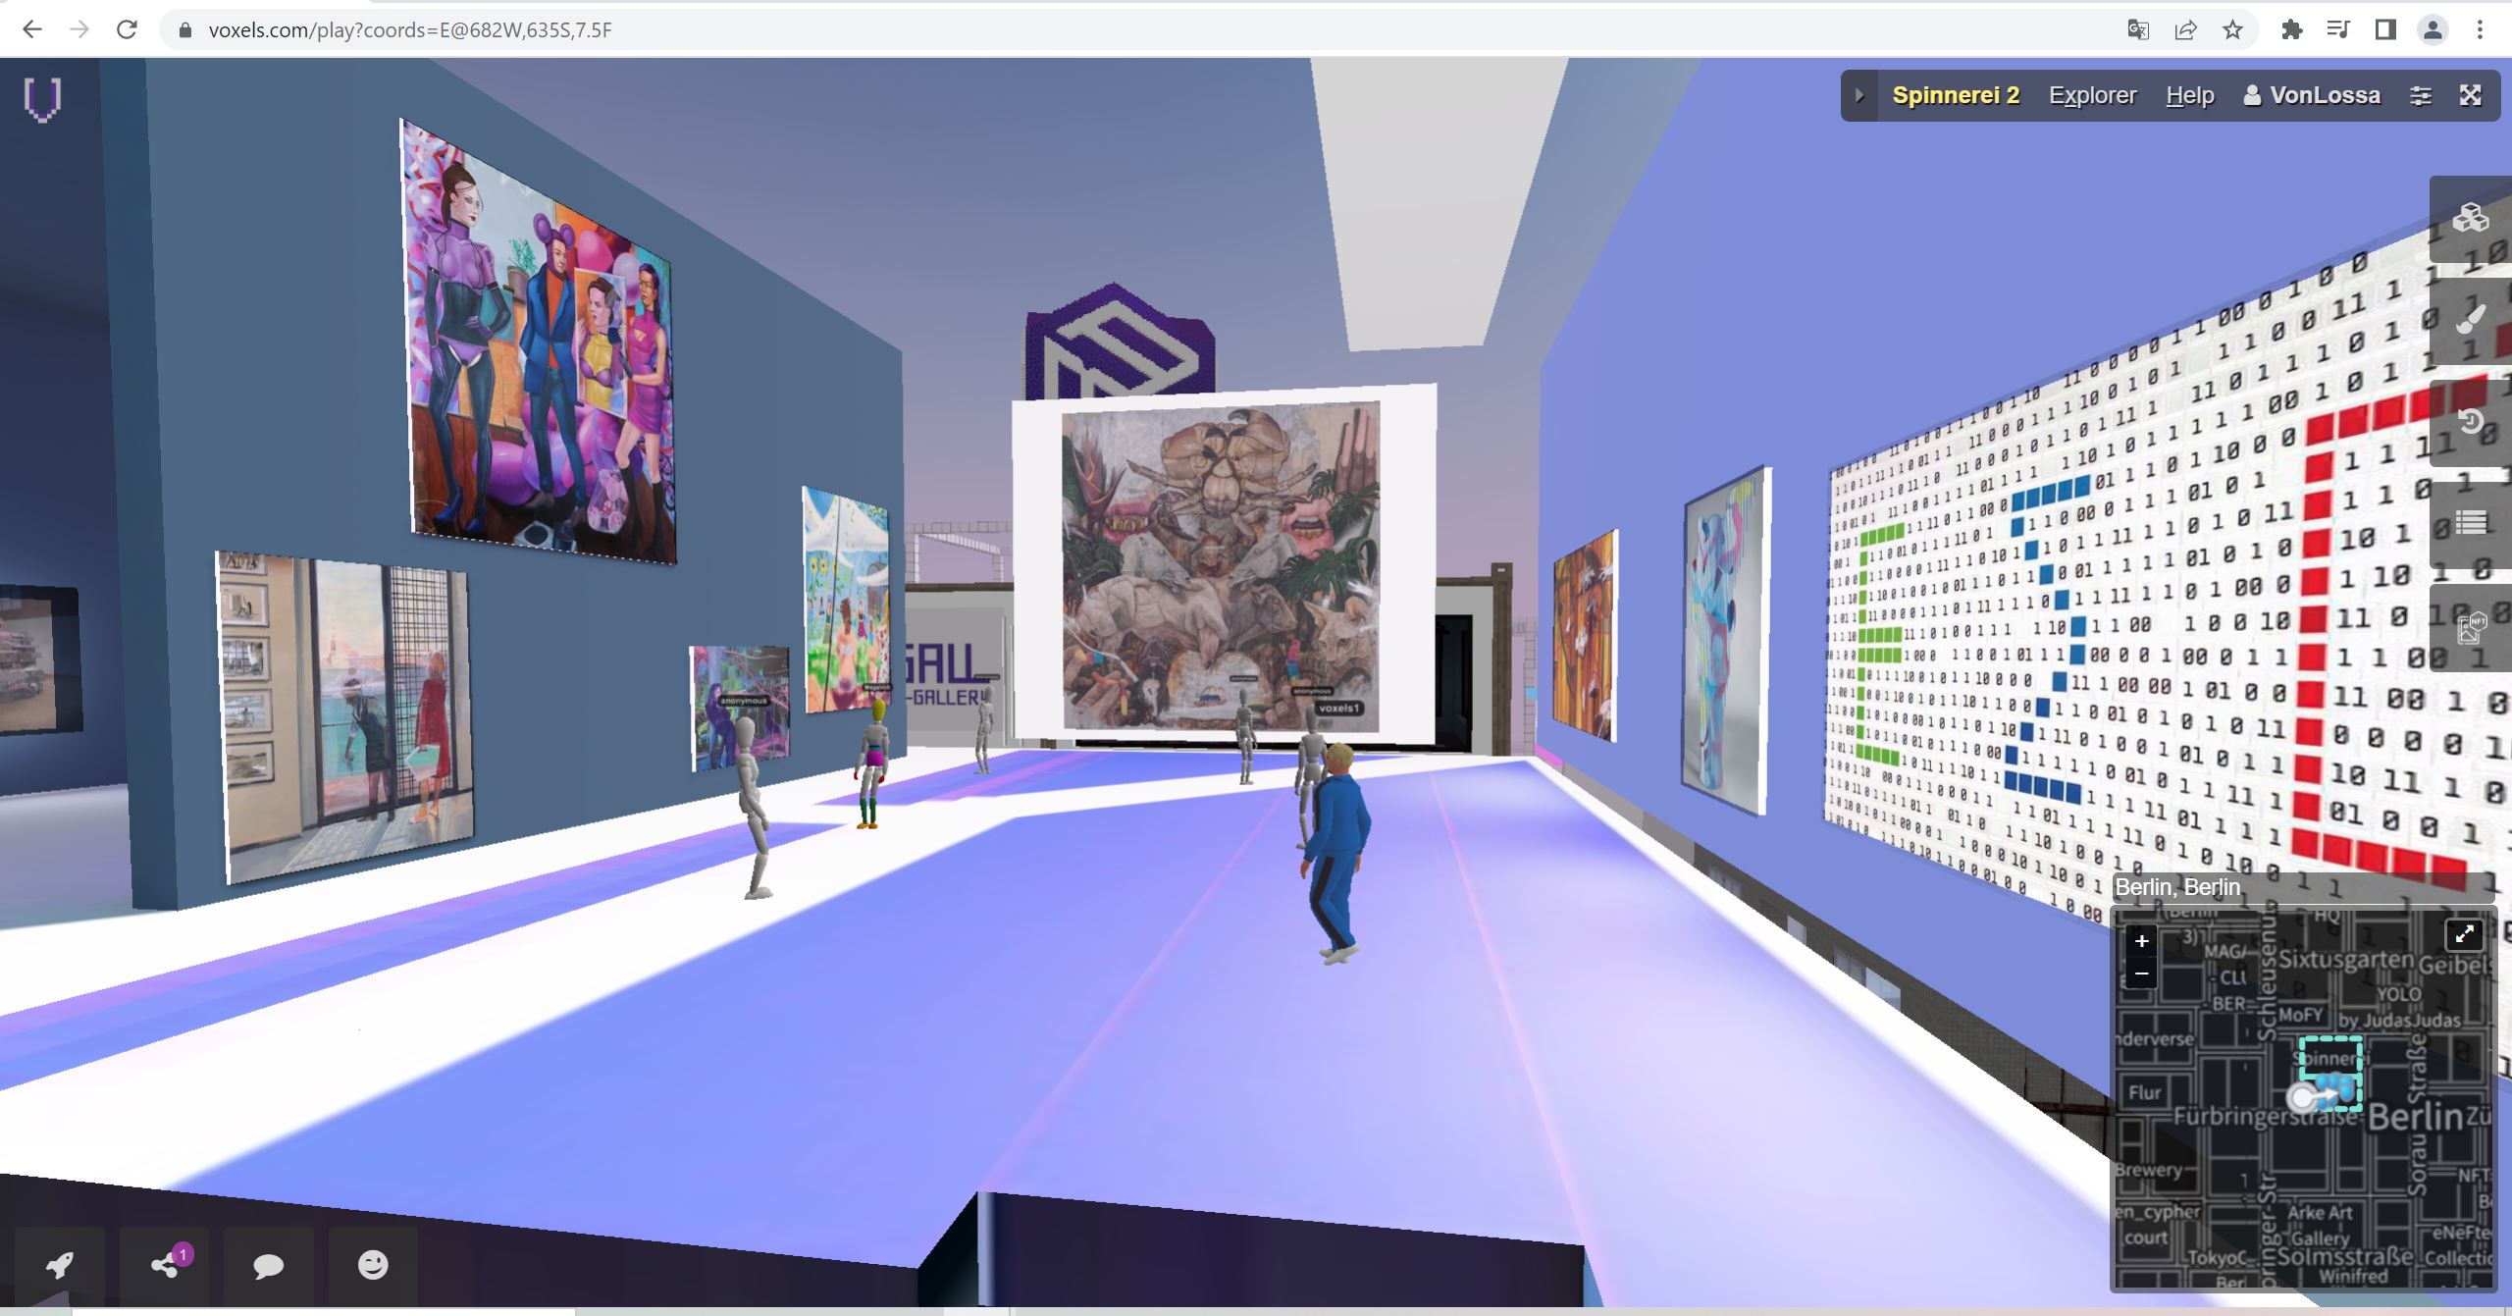The height and width of the screenshot is (1316, 2512).
Task: Open the share icon with notification badge
Action: pos(165,1265)
